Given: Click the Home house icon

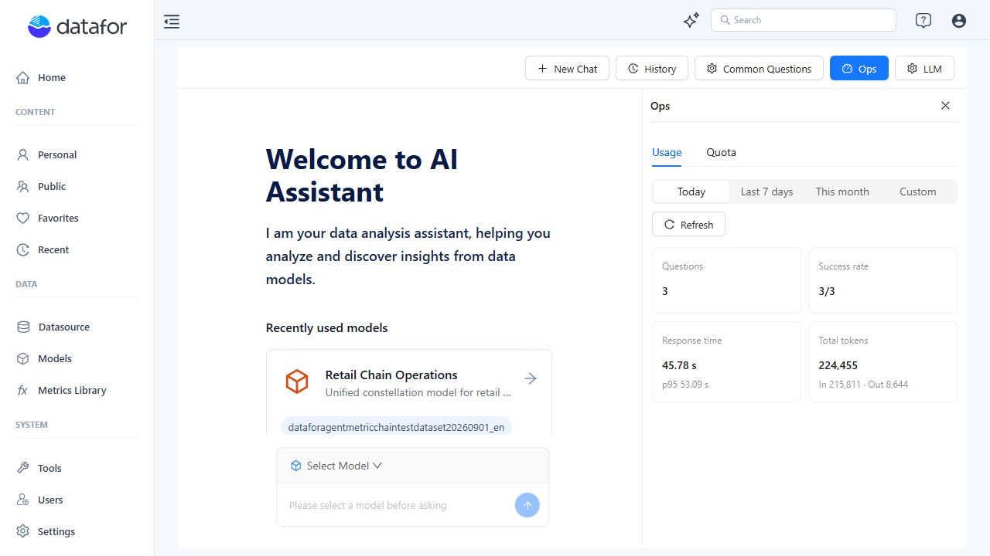Looking at the screenshot, I should tap(23, 77).
